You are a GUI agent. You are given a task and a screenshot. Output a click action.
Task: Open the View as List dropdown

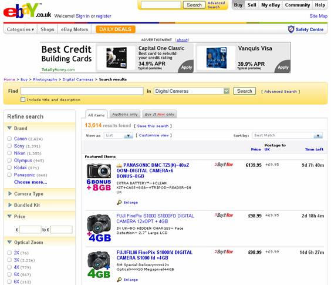(118, 135)
